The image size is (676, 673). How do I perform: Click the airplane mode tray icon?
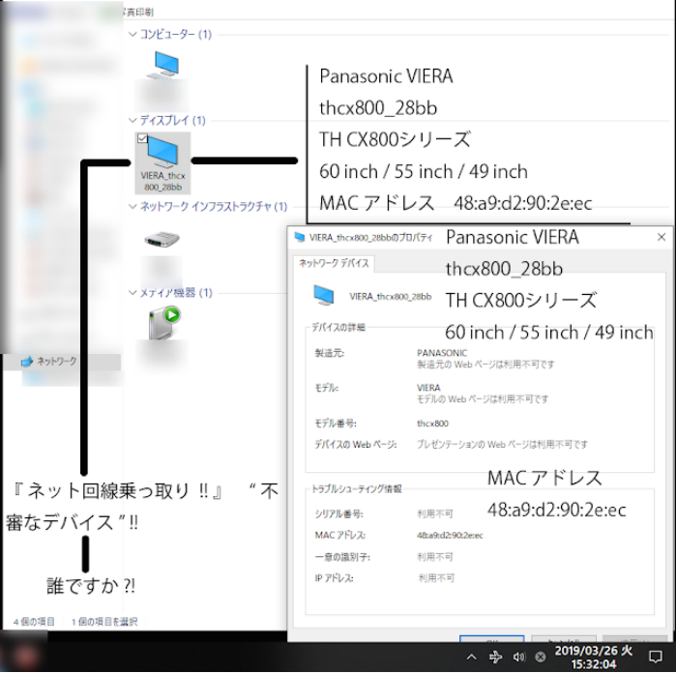[495, 658]
